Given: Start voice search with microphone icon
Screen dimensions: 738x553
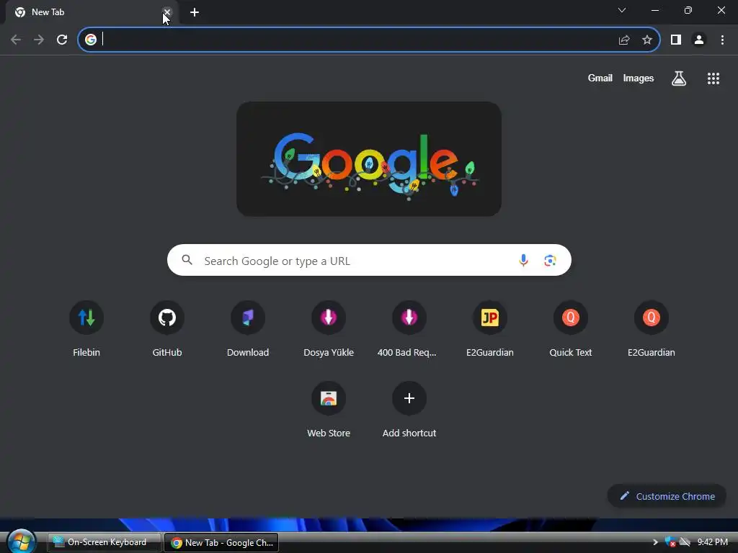Looking at the screenshot, I should pos(523,260).
